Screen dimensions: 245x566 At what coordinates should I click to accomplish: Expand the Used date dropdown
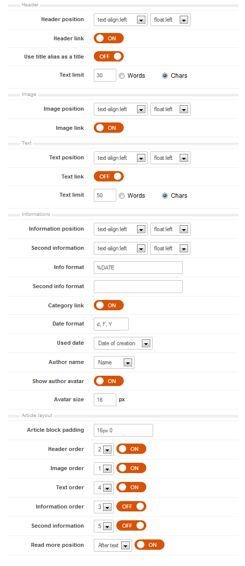point(123,343)
